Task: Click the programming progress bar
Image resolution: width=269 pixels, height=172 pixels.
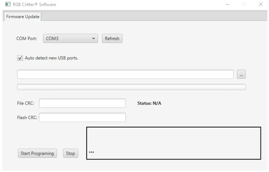Action: (131, 87)
